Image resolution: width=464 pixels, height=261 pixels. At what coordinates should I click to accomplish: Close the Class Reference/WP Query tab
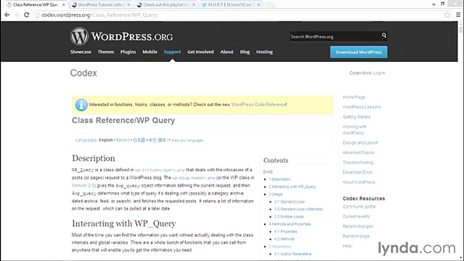coord(63,5)
